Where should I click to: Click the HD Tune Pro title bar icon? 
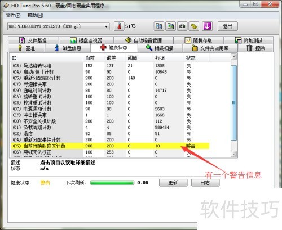pos(6,6)
